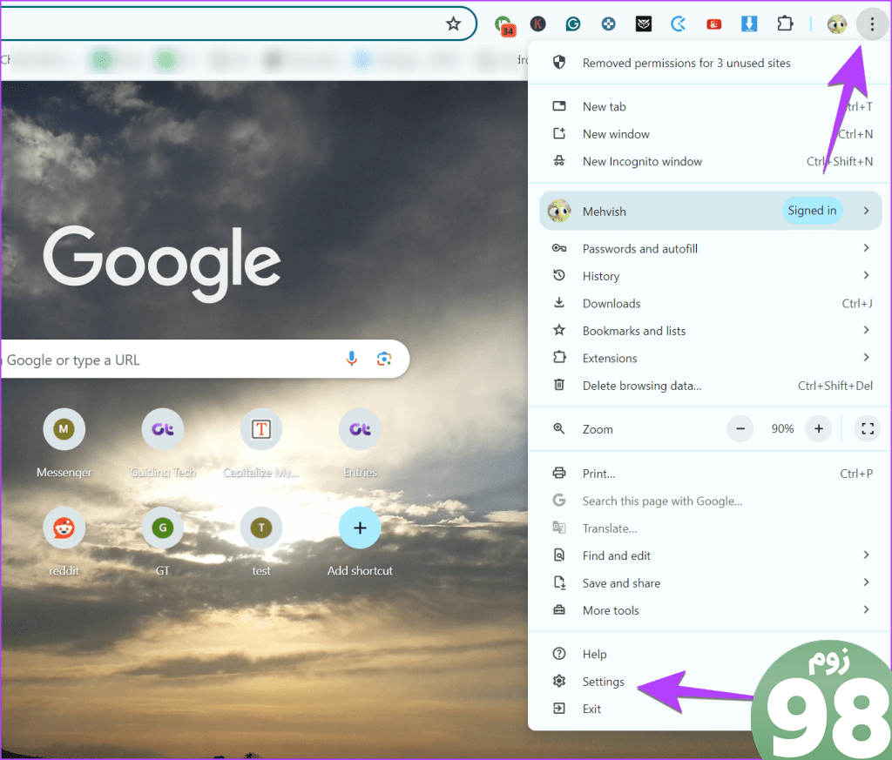Screen dimensions: 892x760
Task: Click Search this page with Google
Action: tap(709, 501)
